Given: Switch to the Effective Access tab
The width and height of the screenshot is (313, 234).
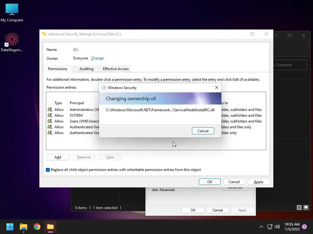Looking at the screenshot, I should (116, 69).
